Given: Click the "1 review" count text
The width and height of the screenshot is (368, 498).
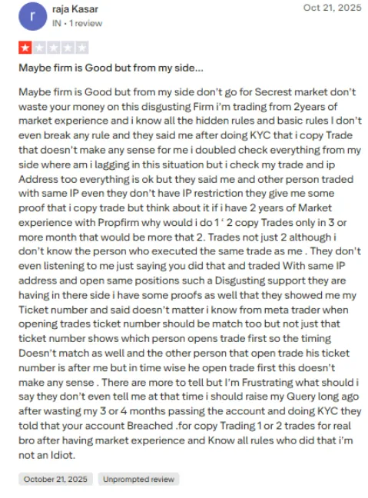Looking at the screenshot, I should (86, 23).
